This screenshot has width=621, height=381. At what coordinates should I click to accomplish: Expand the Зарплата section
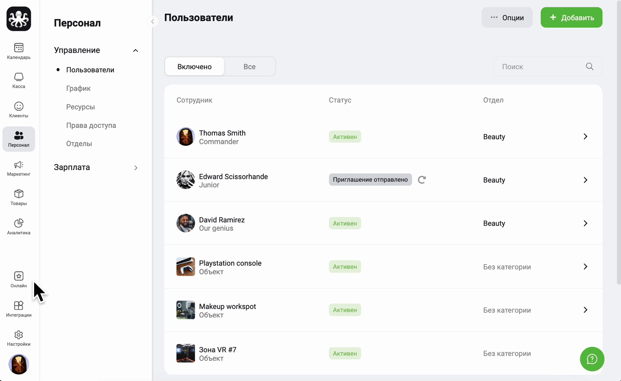click(x=136, y=167)
